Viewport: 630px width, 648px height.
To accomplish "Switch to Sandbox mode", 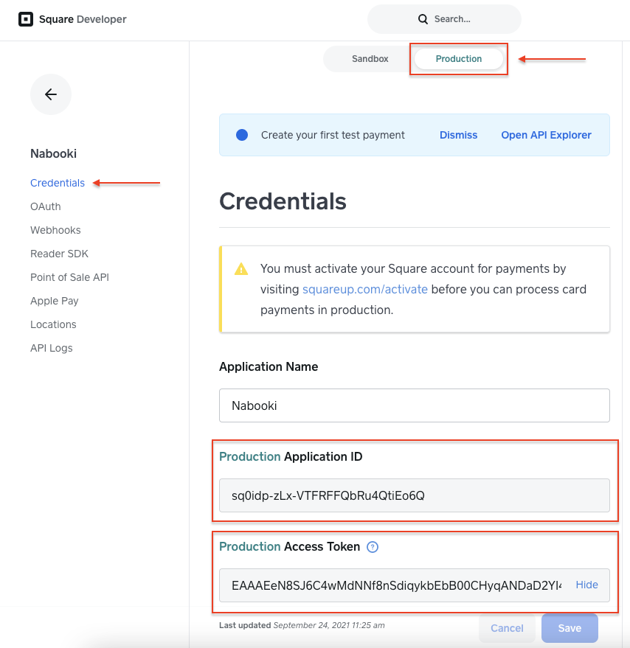I will pos(370,59).
